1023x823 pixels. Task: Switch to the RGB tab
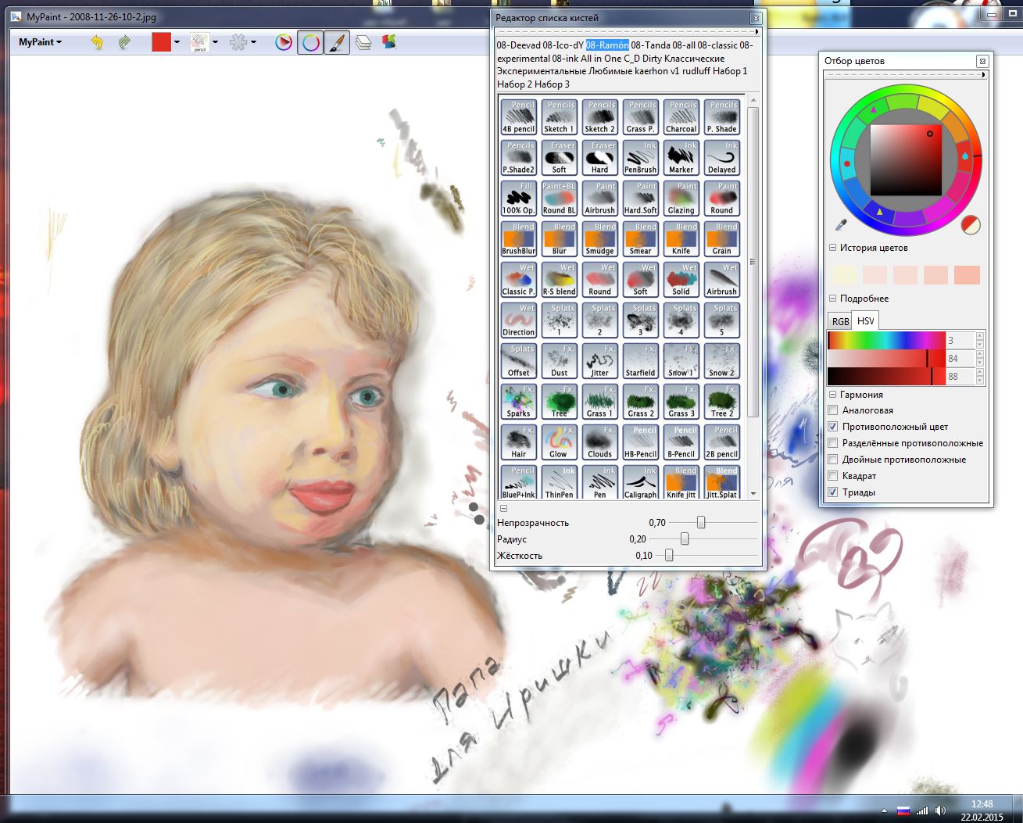point(840,321)
